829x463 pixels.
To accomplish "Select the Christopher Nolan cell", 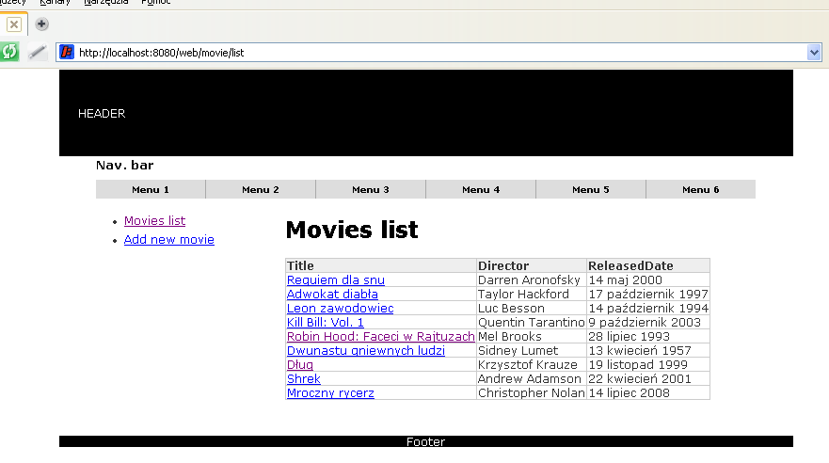I will 532,393.
